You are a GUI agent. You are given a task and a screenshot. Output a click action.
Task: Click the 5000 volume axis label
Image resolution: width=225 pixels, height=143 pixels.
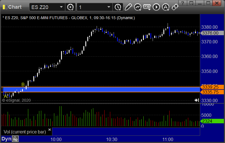(x=206, y=115)
